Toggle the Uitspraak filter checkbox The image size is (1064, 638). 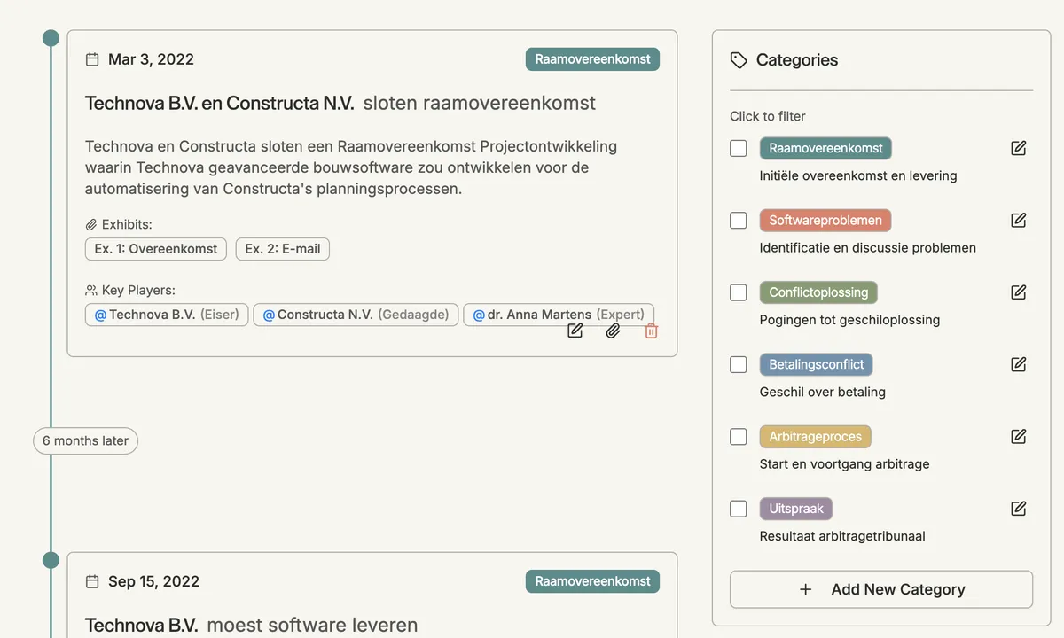coord(739,509)
